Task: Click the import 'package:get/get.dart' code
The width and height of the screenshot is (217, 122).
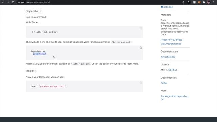Action: coord(49,86)
